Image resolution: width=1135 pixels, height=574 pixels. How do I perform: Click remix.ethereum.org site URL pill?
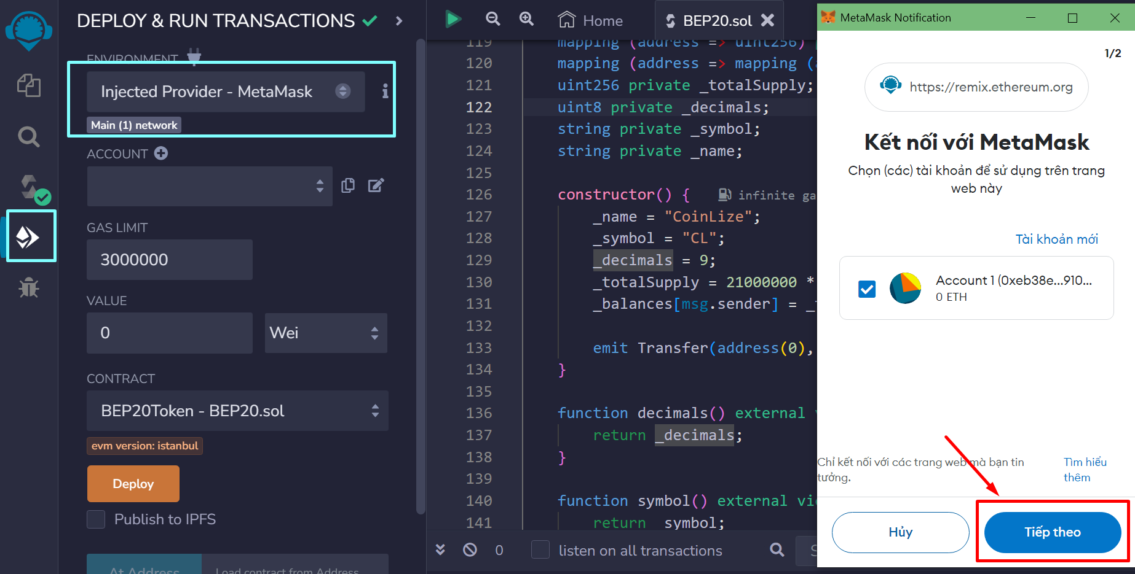[976, 87]
